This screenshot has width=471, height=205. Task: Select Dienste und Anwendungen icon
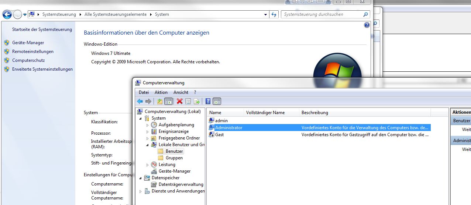click(x=147, y=191)
